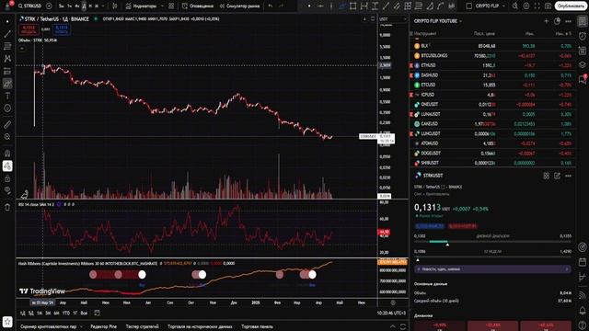Click the Опубликовать publish button
589x331 pixels.
pos(571,6)
